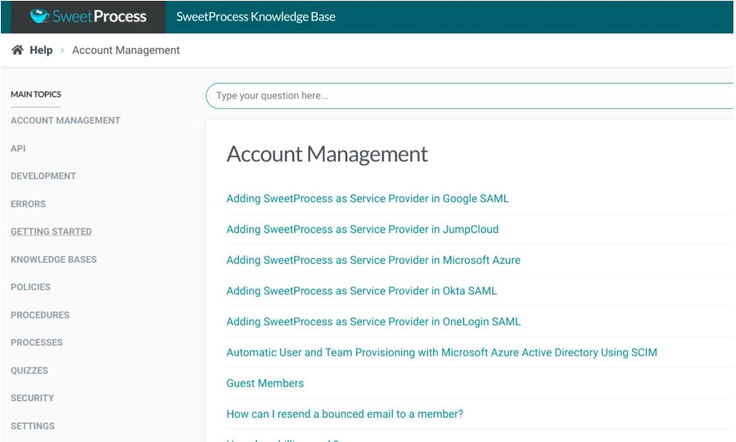Open Errors sidebar topic

click(x=28, y=204)
